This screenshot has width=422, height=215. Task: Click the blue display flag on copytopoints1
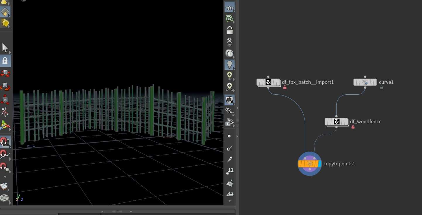(319, 164)
